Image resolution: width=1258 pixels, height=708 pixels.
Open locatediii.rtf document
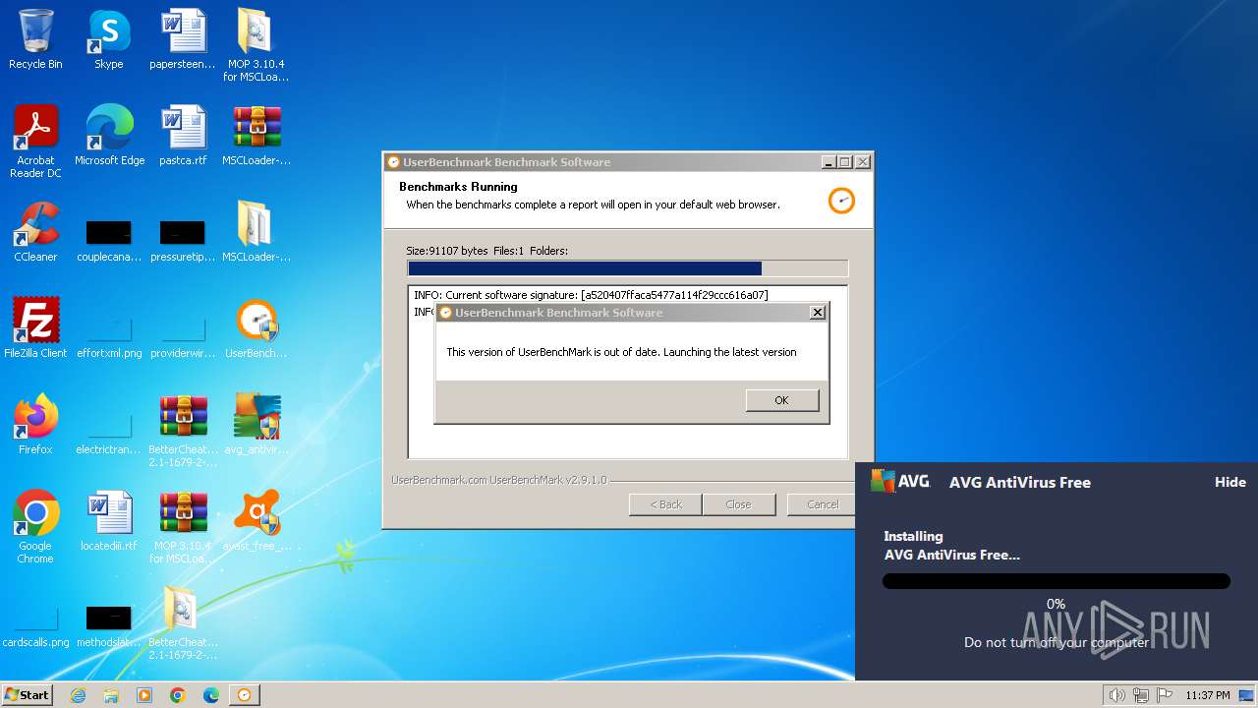(109, 521)
